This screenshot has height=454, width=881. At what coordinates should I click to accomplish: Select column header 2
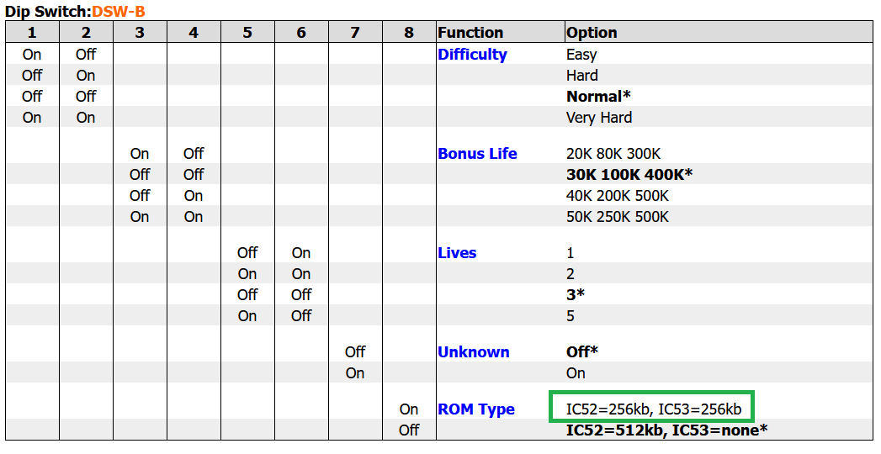pyautogui.click(x=86, y=33)
